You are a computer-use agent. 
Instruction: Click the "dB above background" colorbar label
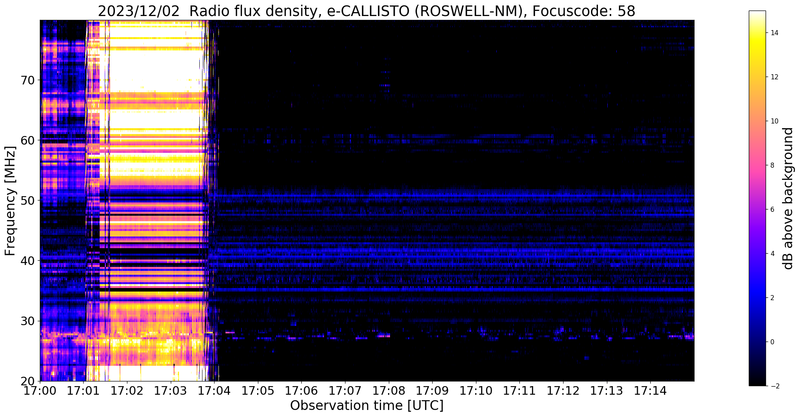[788, 199]
